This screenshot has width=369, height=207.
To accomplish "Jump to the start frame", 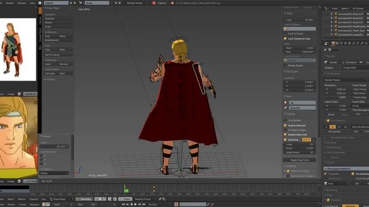I will [123, 205].
